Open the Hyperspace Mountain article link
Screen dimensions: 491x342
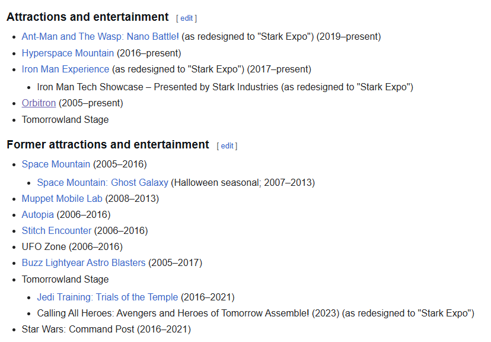click(68, 53)
